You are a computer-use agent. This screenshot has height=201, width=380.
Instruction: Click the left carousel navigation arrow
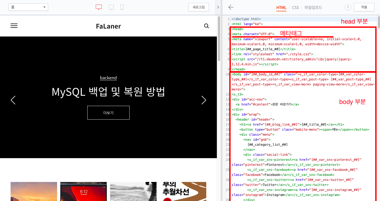point(13,100)
